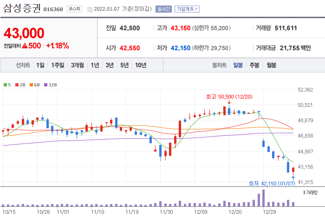Click the 12/20 date axis label

(x=235, y=212)
